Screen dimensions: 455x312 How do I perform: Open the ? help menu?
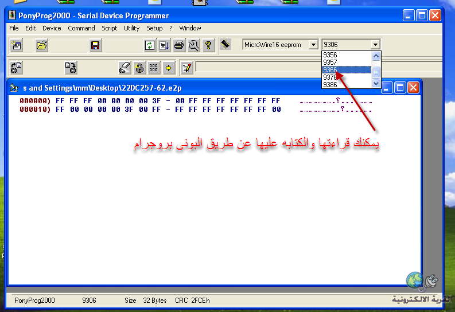(171, 28)
